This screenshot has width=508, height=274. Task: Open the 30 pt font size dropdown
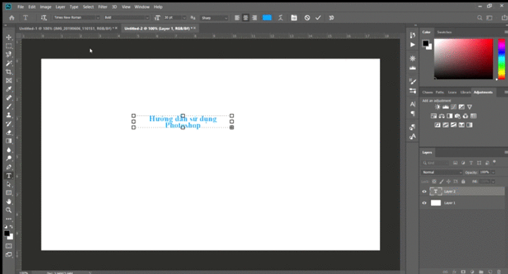[175, 18]
